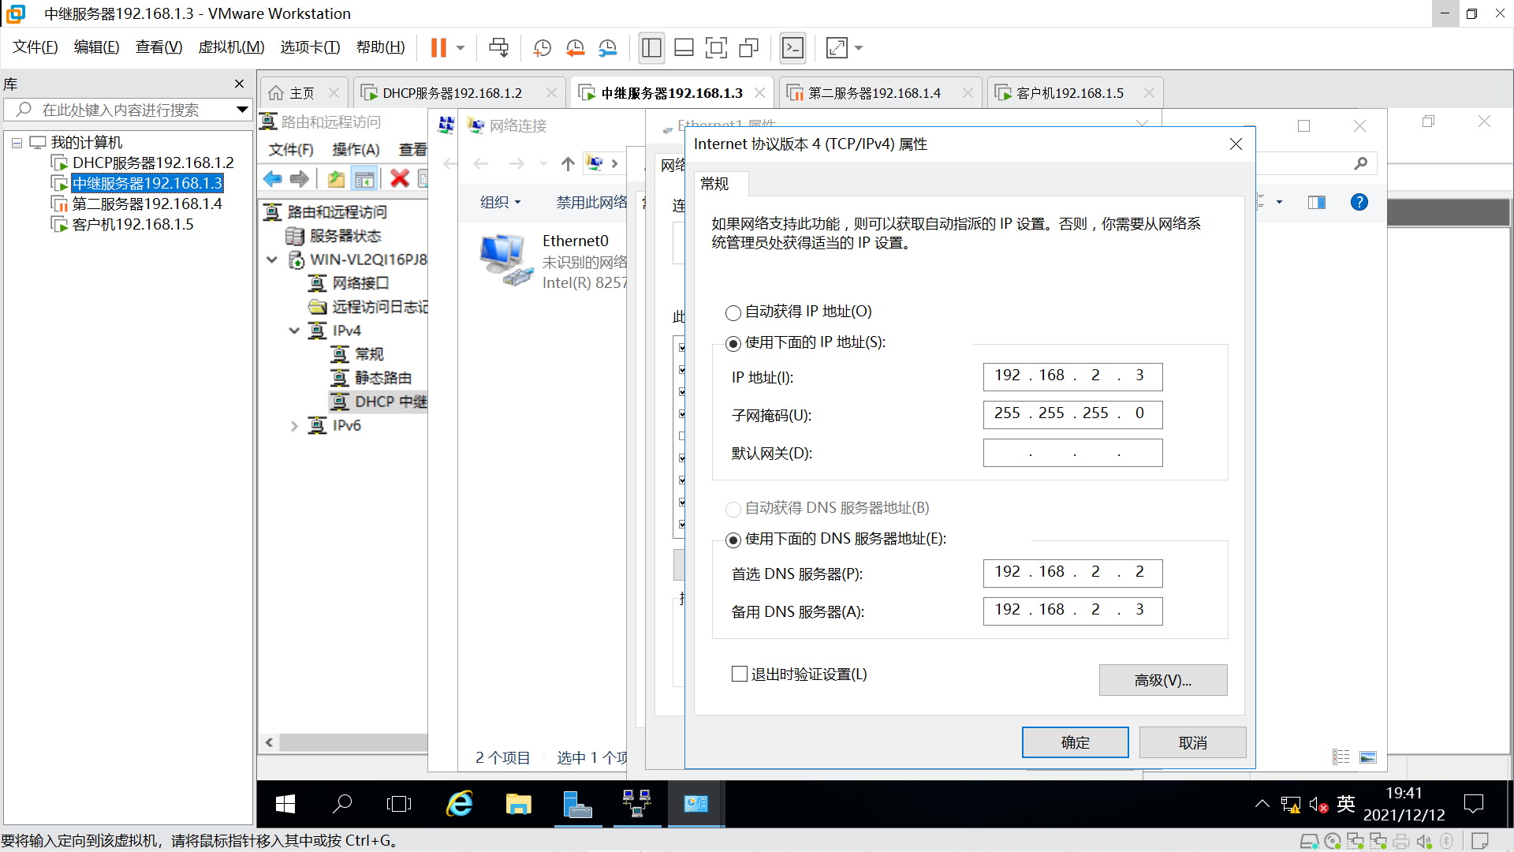Click the red delete X icon
Viewport: 1514px width, 852px height.
pyautogui.click(x=400, y=179)
